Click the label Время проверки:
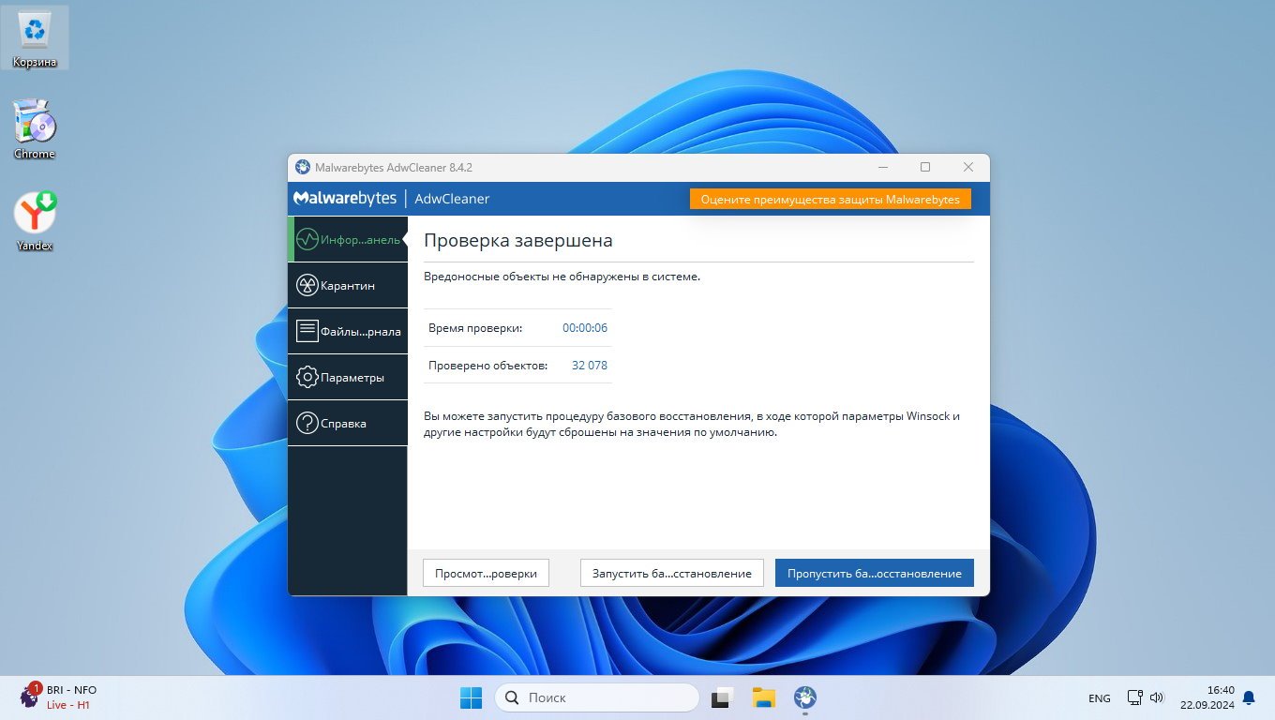 pyautogui.click(x=475, y=328)
